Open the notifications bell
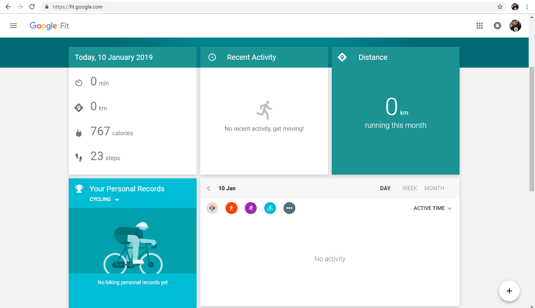535x308 pixels. click(497, 26)
